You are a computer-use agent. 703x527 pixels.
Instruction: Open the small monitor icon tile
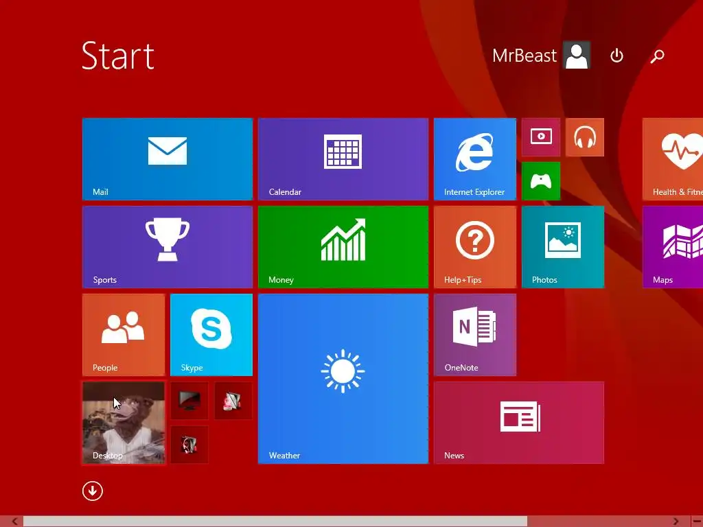coord(189,401)
